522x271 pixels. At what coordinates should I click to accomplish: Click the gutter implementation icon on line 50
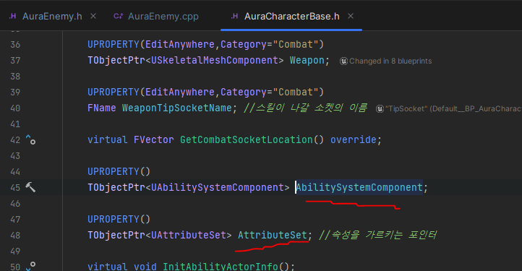(30, 267)
